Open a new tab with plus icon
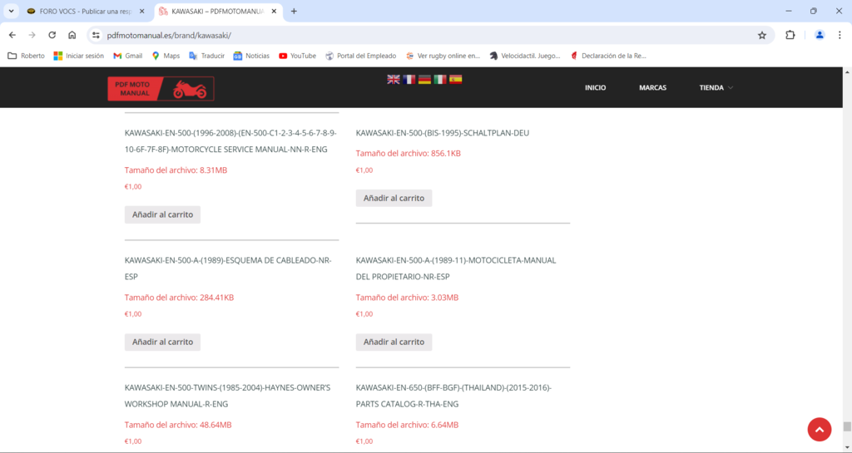This screenshot has width=852, height=453. tap(294, 11)
